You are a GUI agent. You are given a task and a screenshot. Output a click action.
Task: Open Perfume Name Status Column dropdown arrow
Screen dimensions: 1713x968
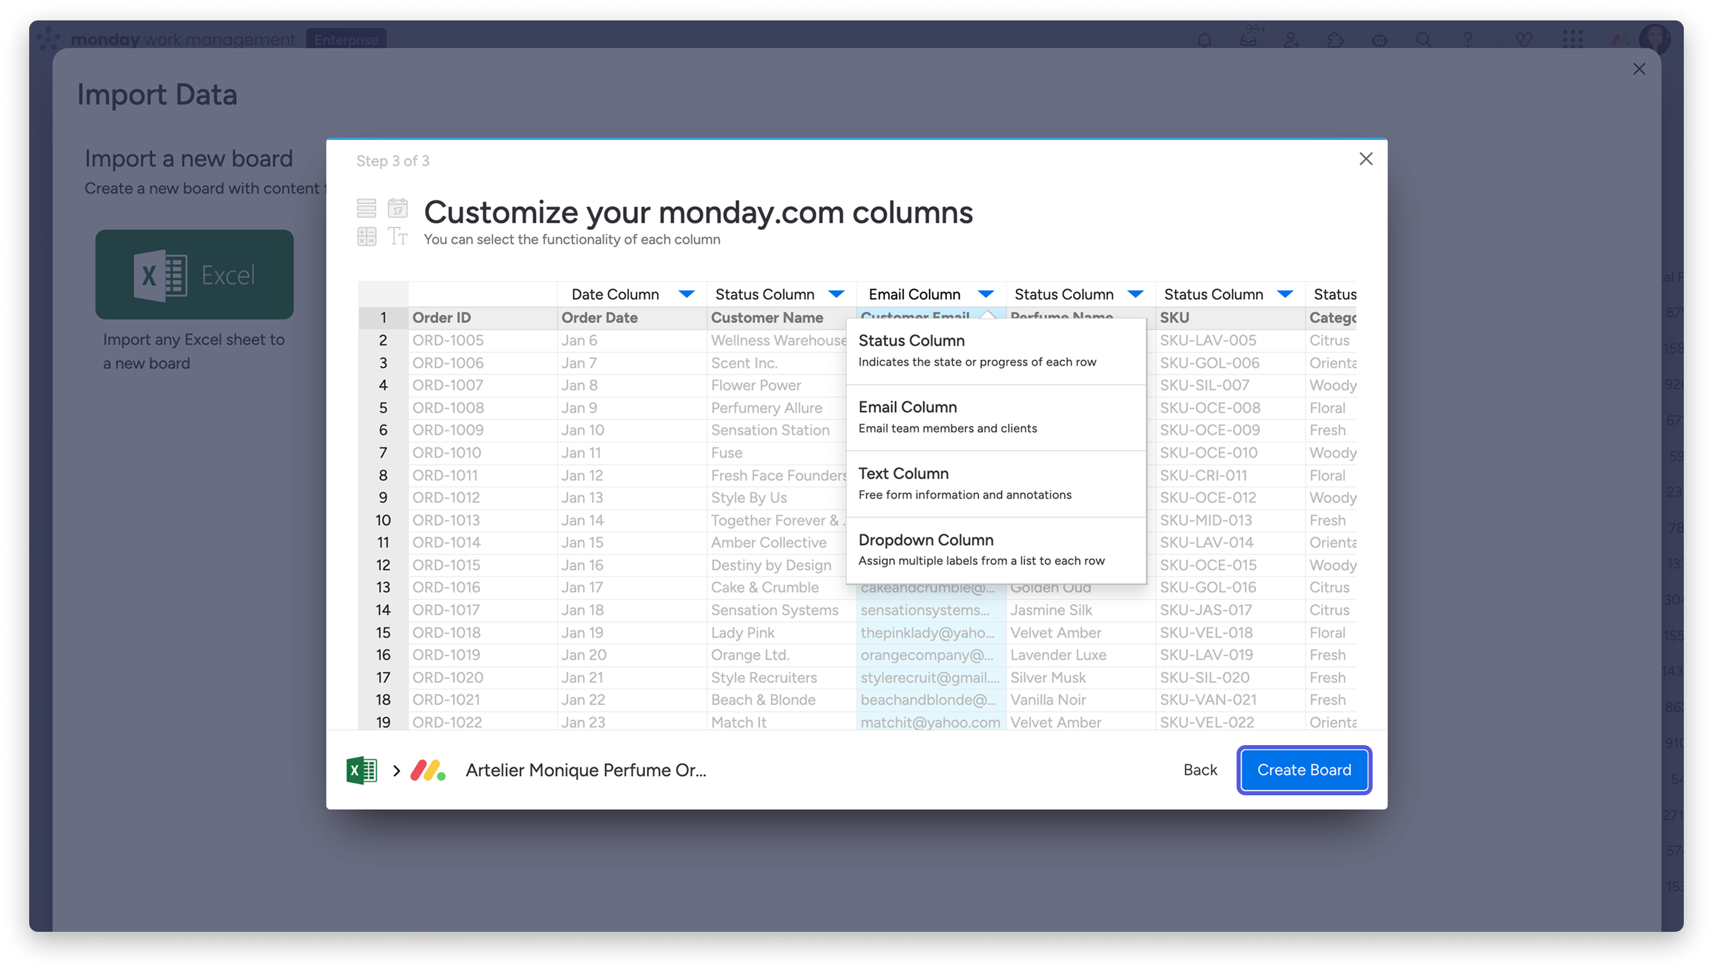tap(1136, 294)
